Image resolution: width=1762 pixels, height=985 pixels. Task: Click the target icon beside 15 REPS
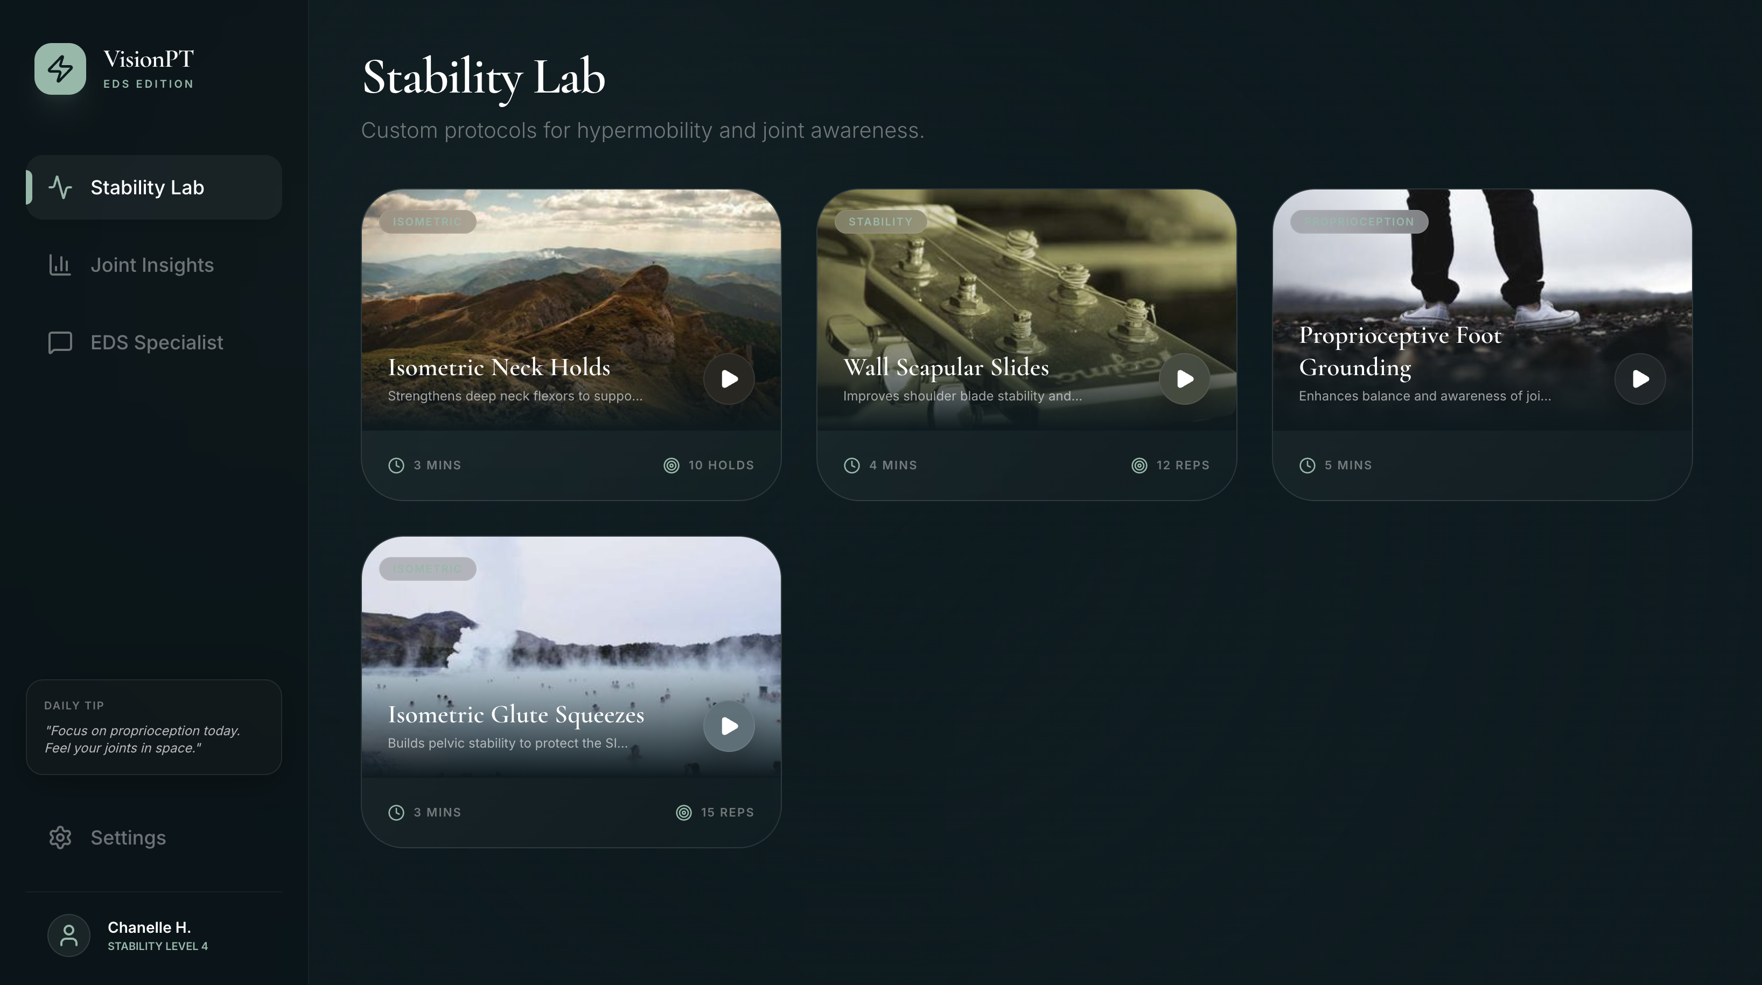click(x=684, y=813)
